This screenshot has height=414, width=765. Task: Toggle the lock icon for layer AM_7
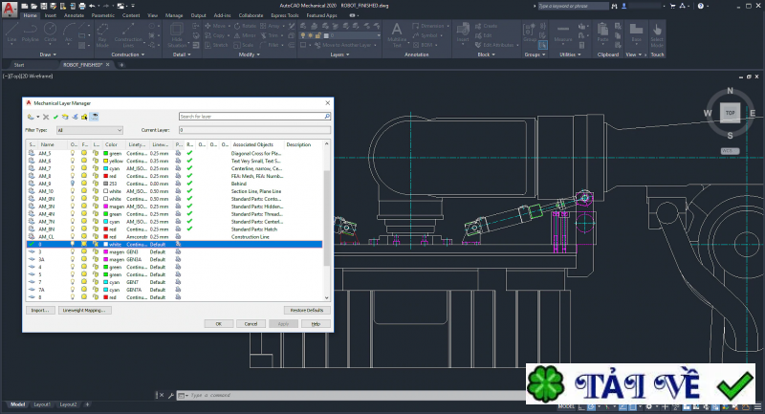(x=95, y=168)
